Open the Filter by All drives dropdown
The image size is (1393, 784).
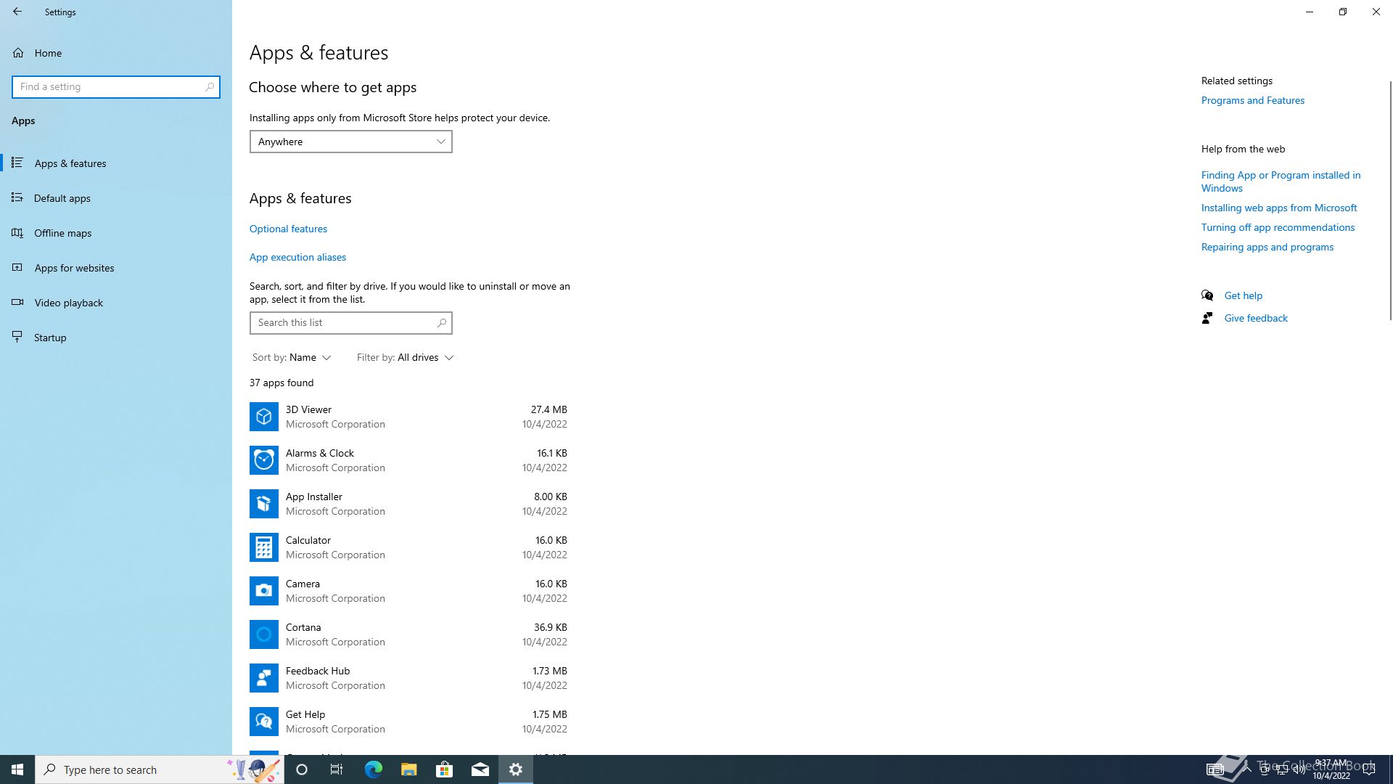coord(405,357)
